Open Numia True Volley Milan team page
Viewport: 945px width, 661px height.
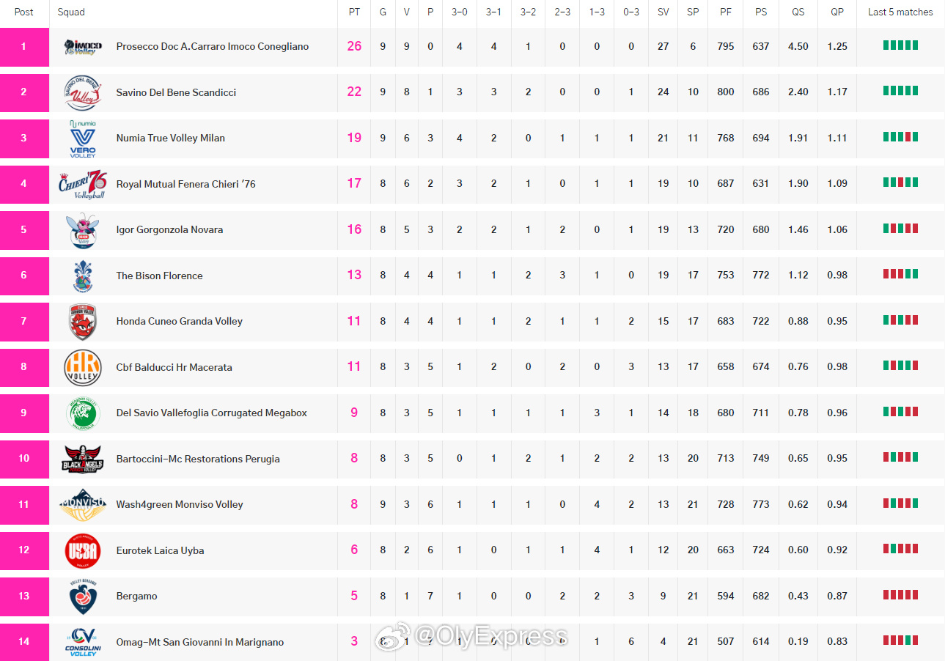(171, 138)
